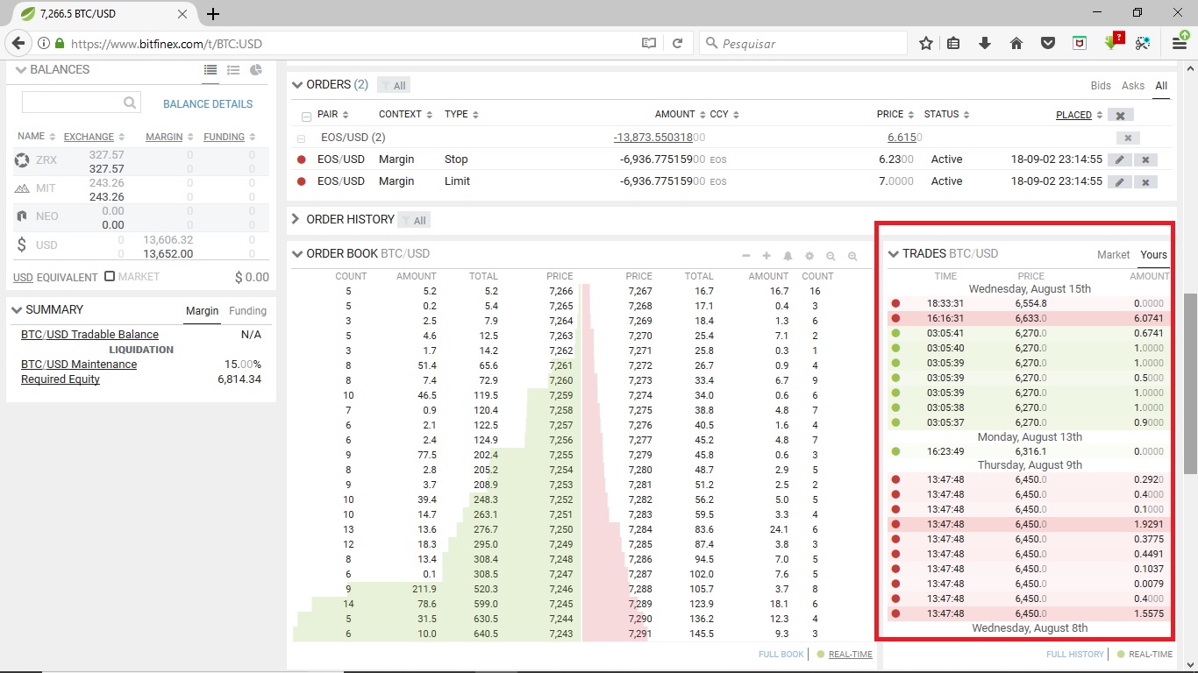Reload the page with the refresh icon
Image resolution: width=1198 pixels, height=673 pixels.
tap(677, 43)
